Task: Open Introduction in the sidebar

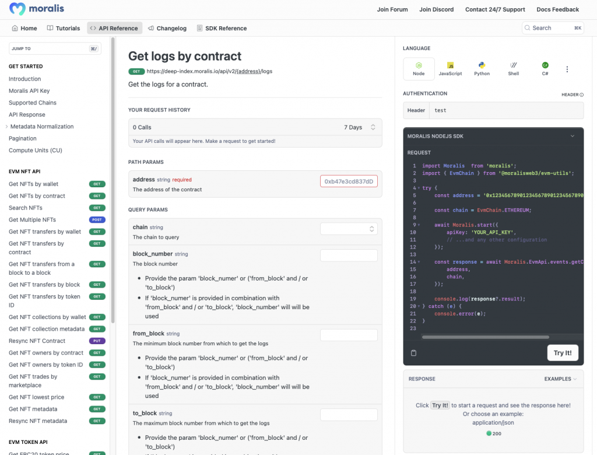Action: click(24, 79)
